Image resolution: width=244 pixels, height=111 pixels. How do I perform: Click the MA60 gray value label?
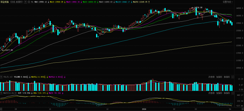pyautogui.click(x=106, y=2)
